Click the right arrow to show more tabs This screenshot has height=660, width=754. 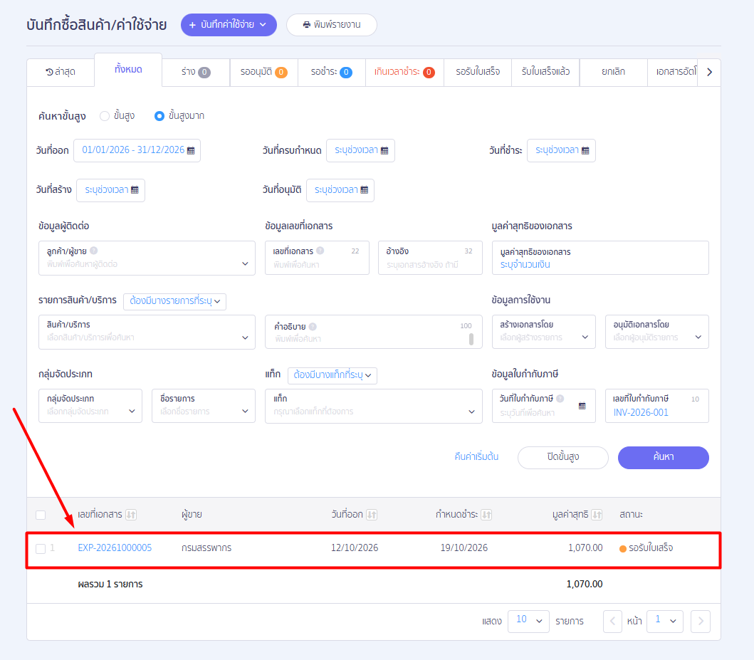(x=709, y=72)
